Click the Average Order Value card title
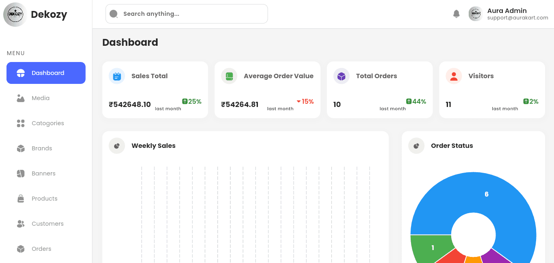 279,76
